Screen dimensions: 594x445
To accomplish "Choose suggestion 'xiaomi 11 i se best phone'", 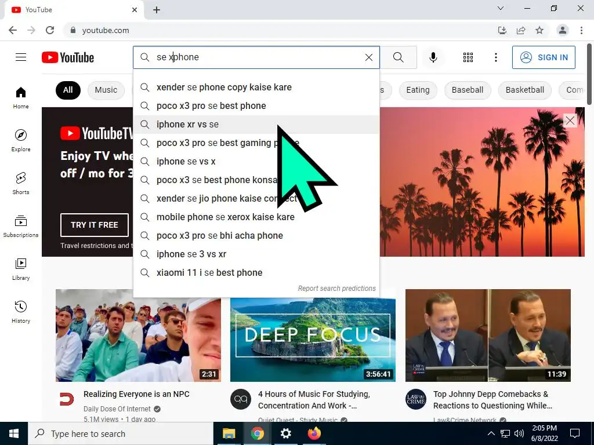I will click(256, 272).
